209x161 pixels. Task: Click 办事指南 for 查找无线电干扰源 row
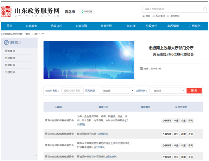(x=167, y=134)
